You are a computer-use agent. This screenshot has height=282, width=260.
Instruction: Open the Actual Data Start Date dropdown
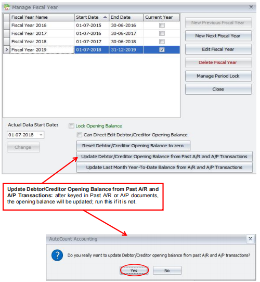coord(41,135)
